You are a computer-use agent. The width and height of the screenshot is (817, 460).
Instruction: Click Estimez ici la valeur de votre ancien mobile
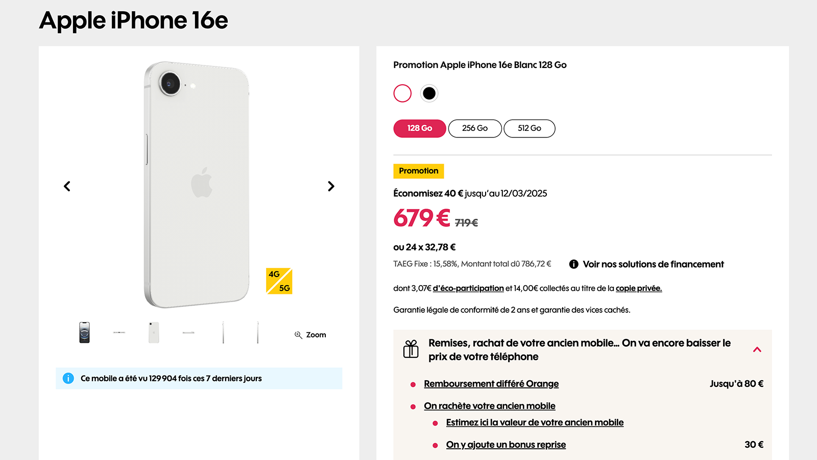point(534,423)
